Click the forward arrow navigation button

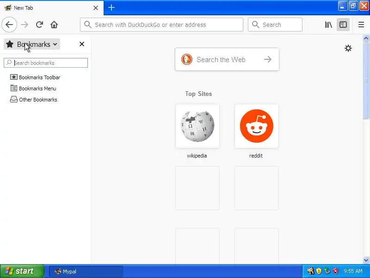click(25, 25)
